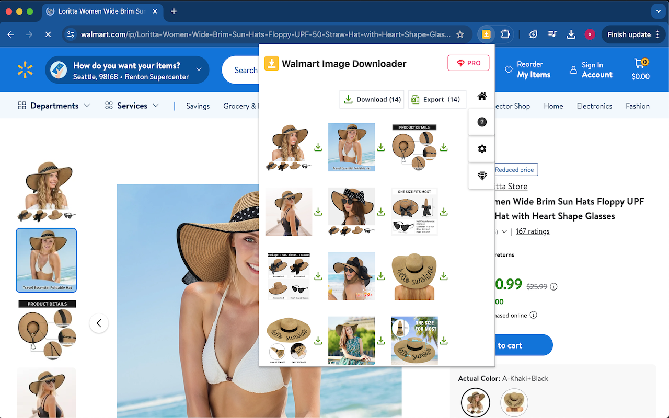The width and height of the screenshot is (669, 418).
Task: Click the Walmart spark logo
Action: pyautogui.click(x=25, y=70)
